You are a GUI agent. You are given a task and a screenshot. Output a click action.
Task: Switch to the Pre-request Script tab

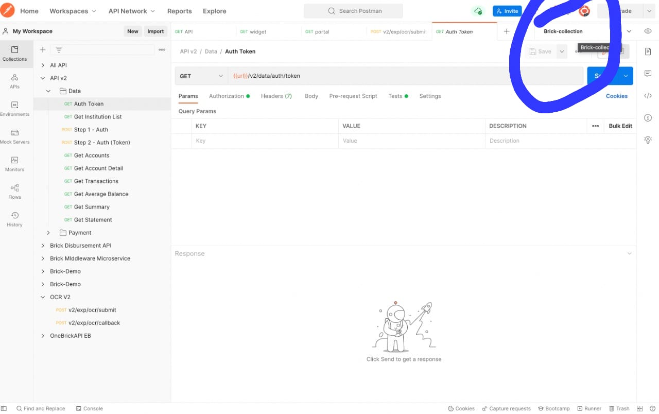point(353,96)
